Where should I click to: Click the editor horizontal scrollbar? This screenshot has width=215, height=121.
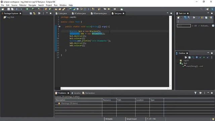115,88
